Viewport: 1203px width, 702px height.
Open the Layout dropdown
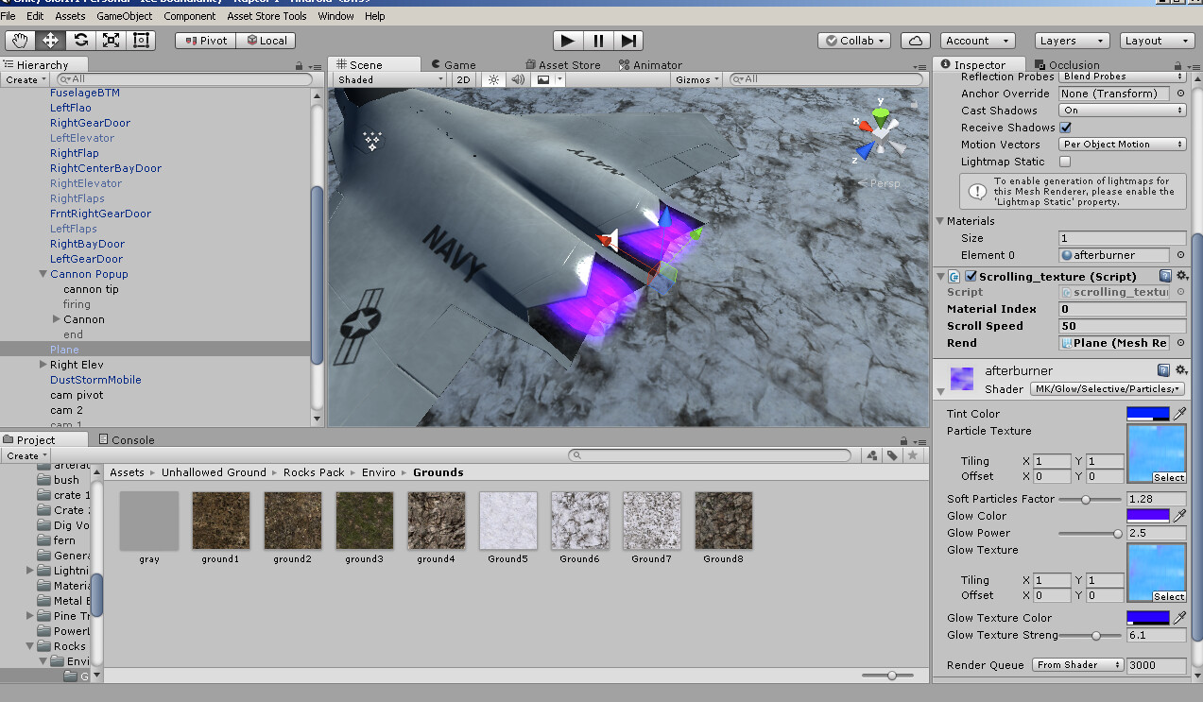tap(1158, 40)
